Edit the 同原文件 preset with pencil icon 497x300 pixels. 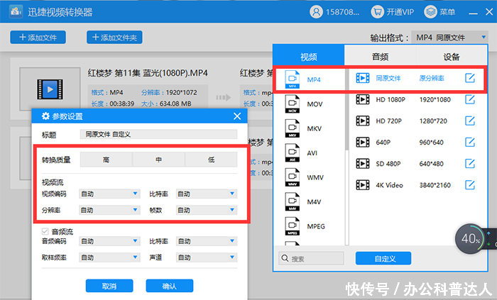[470, 78]
